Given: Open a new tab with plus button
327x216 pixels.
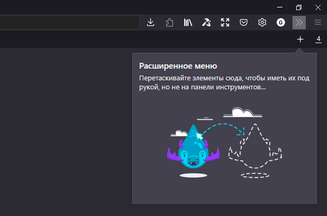Looking at the screenshot, I should (x=300, y=39).
